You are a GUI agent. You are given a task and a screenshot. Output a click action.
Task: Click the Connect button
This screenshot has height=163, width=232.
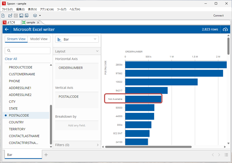click(219, 16)
